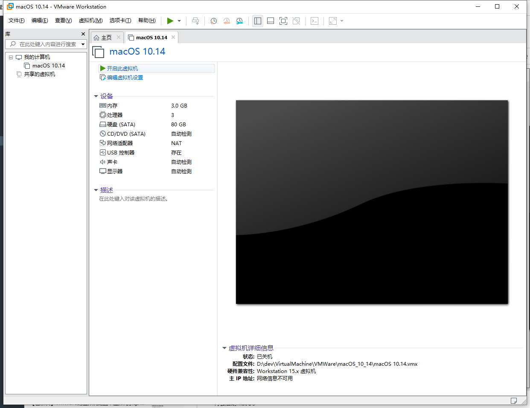Click the 显示器 display device icon
The height and width of the screenshot is (408, 530).
[x=103, y=172]
